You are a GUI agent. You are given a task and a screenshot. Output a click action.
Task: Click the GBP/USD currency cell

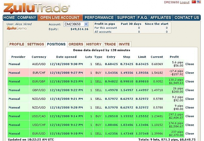tap(39, 90)
